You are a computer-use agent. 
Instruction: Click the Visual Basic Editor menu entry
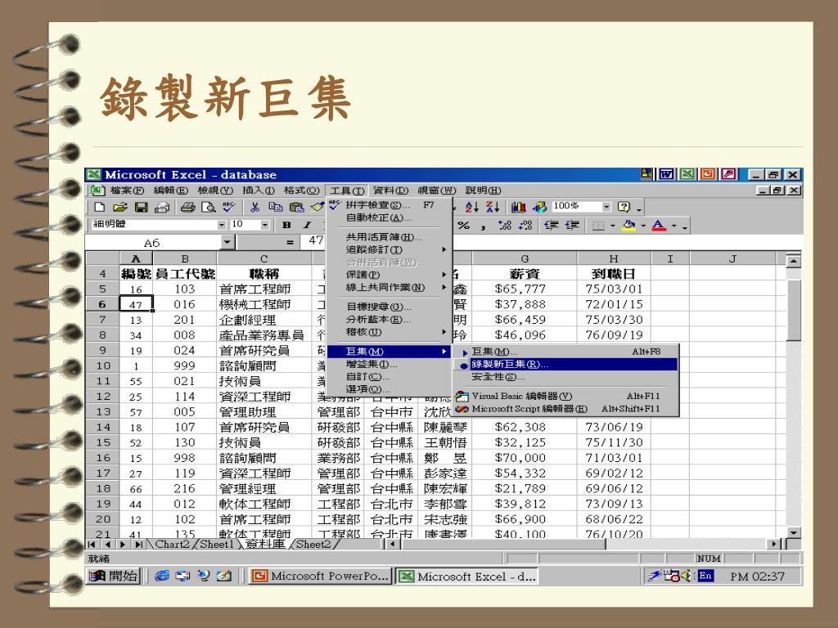566,397
